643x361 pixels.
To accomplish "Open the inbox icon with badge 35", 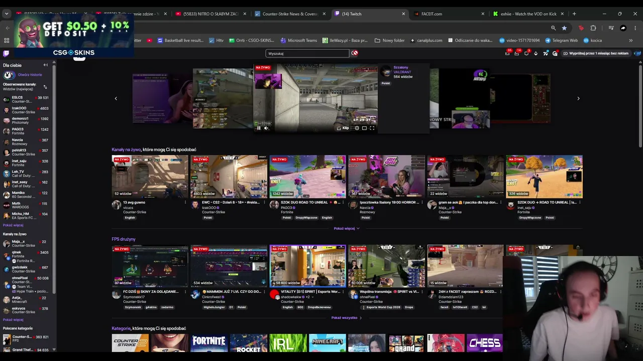I will (x=508, y=53).
